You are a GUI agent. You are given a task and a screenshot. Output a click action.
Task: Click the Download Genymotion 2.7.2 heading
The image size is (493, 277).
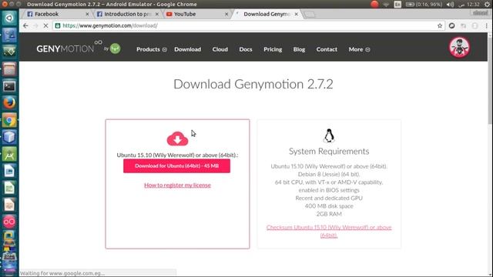(253, 84)
